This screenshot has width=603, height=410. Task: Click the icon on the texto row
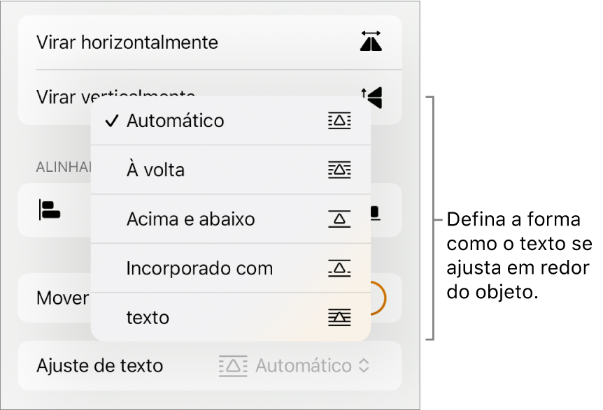click(x=340, y=318)
